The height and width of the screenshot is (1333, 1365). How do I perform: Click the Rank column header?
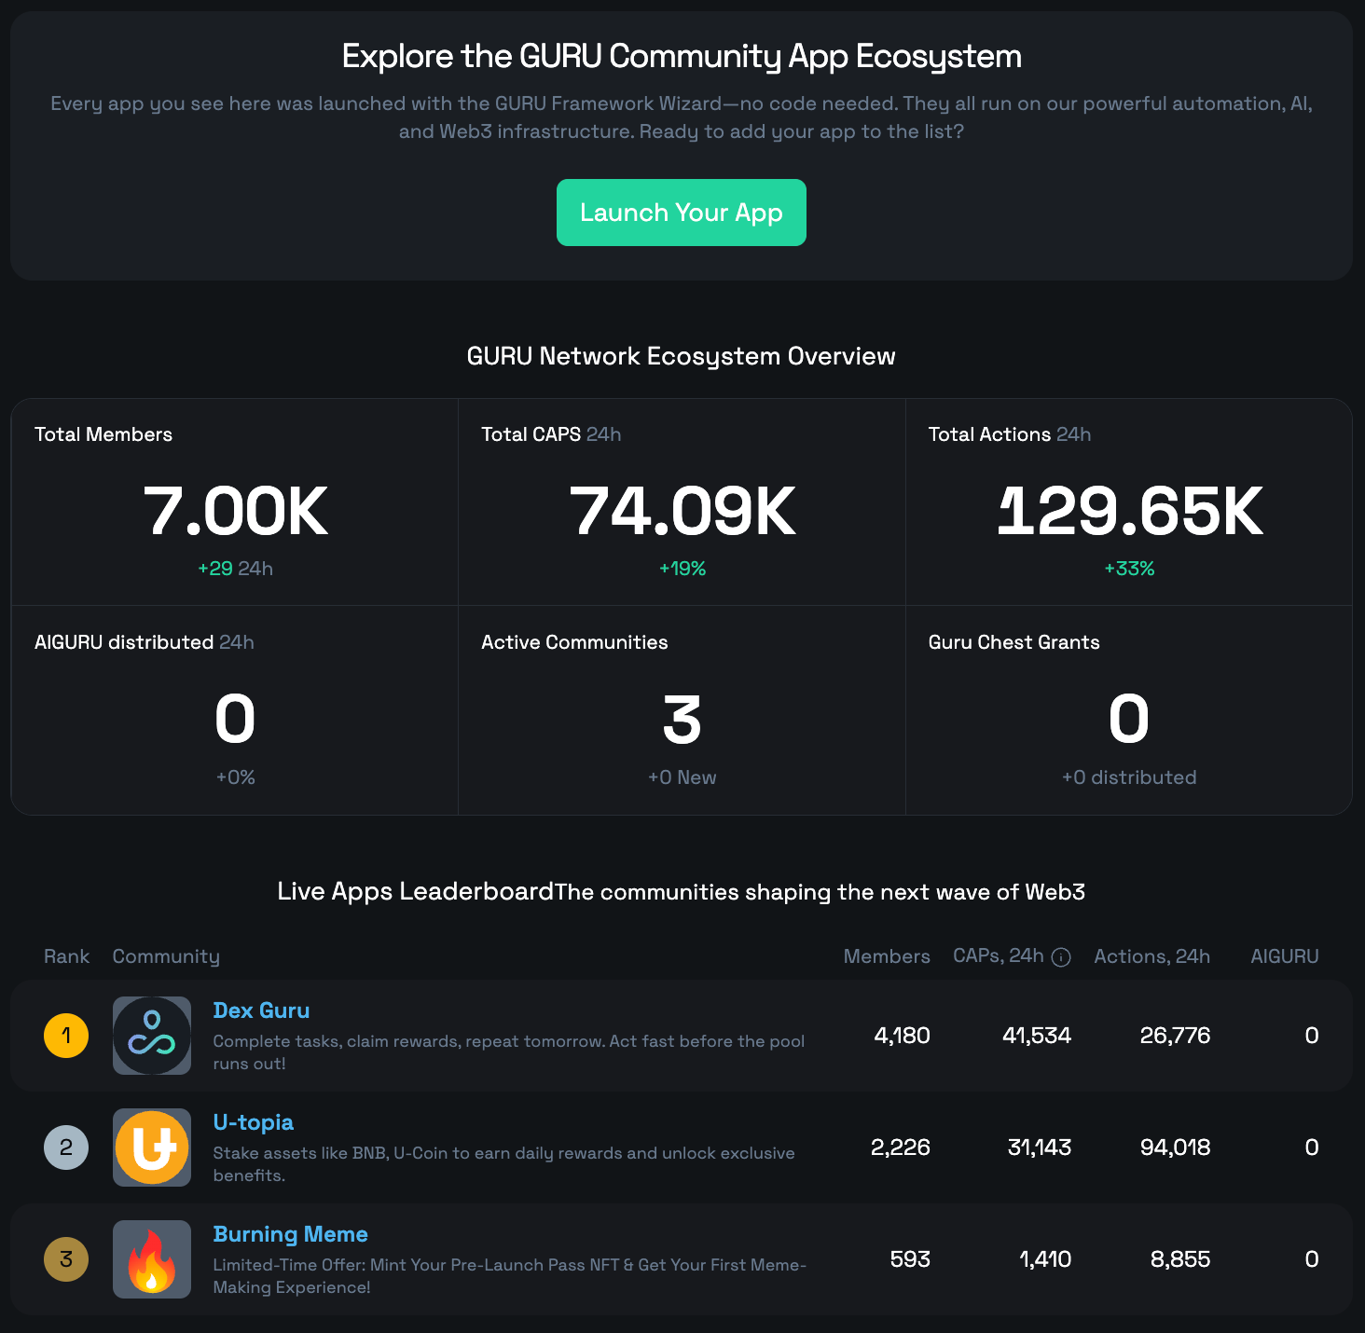tap(66, 956)
